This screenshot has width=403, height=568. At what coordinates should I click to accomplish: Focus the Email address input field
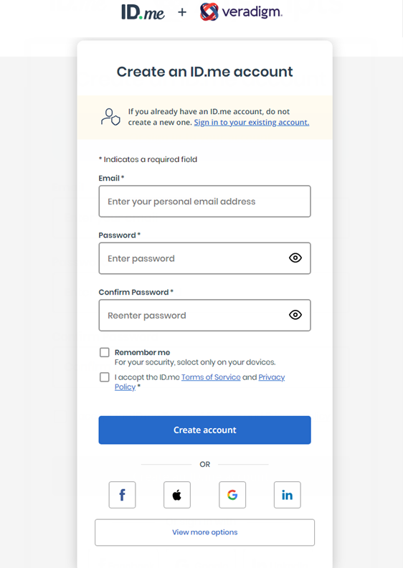tap(204, 202)
